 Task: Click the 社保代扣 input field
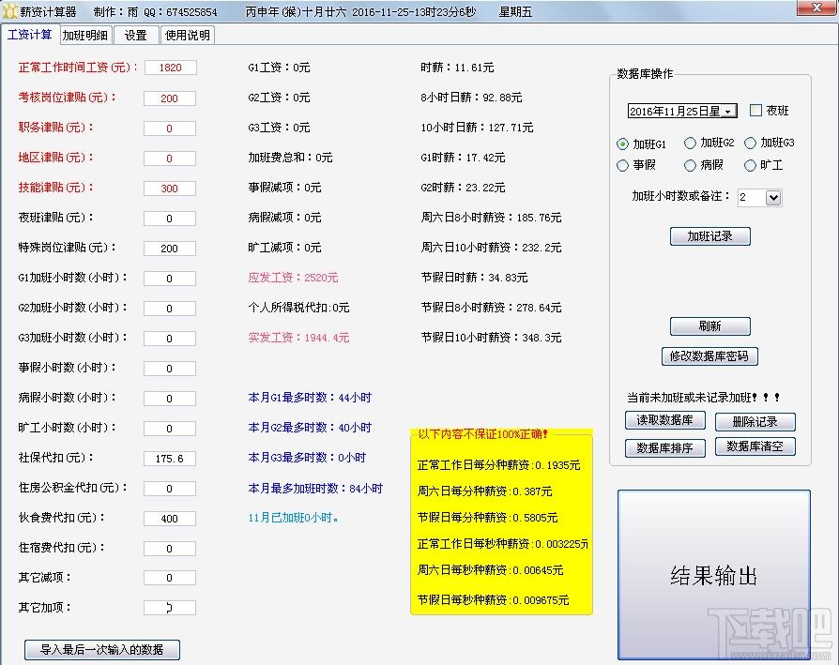[170, 459]
